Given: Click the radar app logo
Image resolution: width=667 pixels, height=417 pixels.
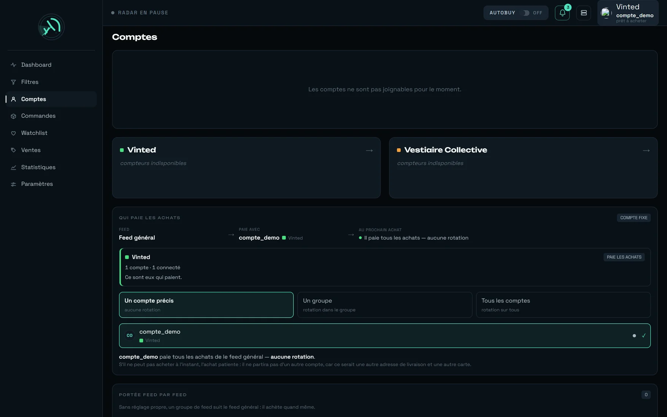Looking at the screenshot, I should 51,27.
